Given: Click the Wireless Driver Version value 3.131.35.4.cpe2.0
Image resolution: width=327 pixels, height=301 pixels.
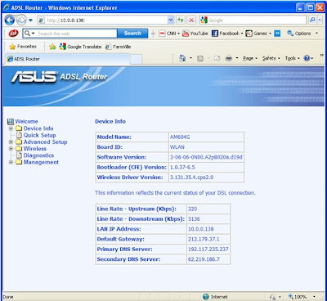Looking at the screenshot, I should tap(191, 177).
